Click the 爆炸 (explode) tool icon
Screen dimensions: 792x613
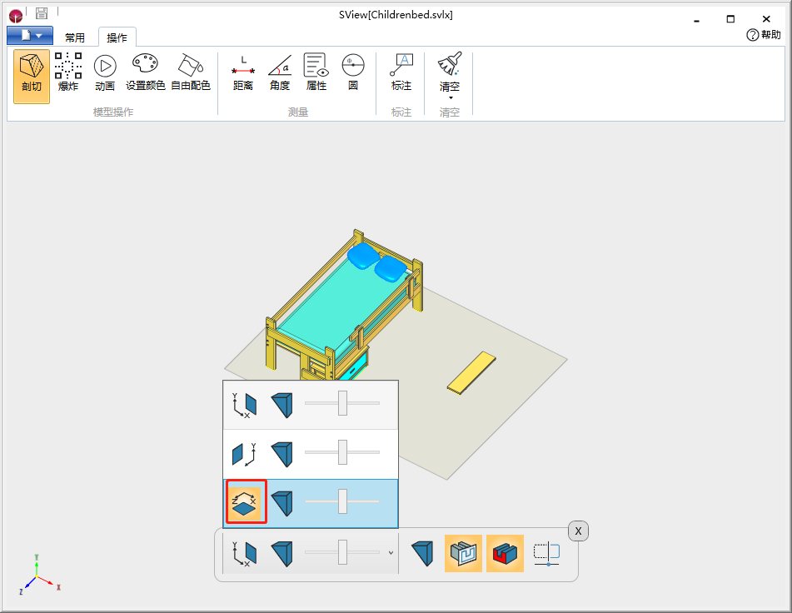pyautogui.click(x=68, y=72)
